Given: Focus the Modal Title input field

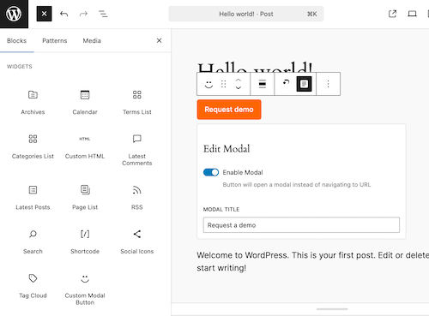Looking at the screenshot, I should 301,225.
